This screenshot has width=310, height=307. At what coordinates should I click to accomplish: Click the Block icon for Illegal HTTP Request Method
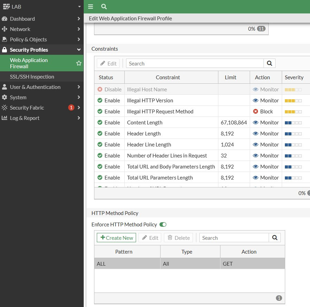coord(256,111)
